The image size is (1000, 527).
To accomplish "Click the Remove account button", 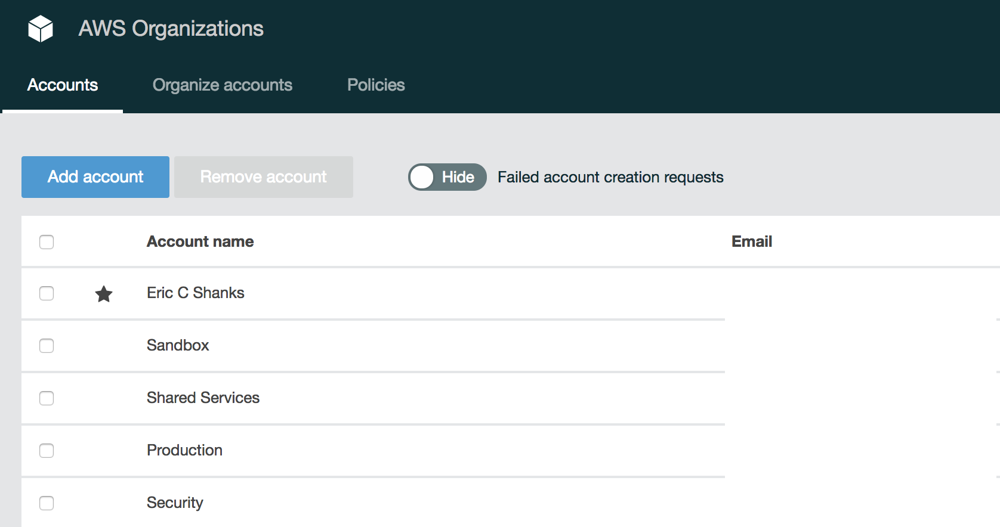I will pyautogui.click(x=263, y=177).
